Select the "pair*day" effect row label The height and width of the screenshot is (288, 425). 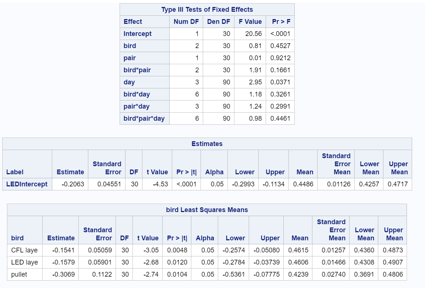[137, 106]
